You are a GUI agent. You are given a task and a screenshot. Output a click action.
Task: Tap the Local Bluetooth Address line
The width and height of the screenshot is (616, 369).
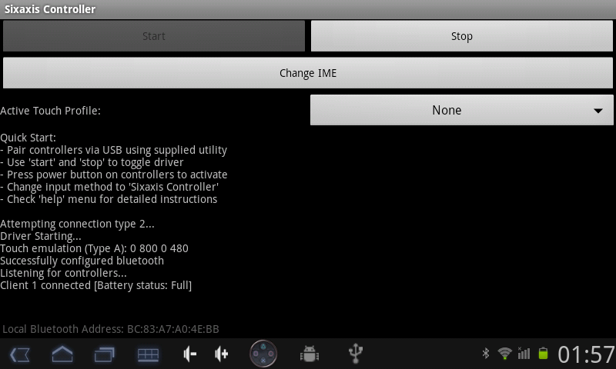pos(111,329)
